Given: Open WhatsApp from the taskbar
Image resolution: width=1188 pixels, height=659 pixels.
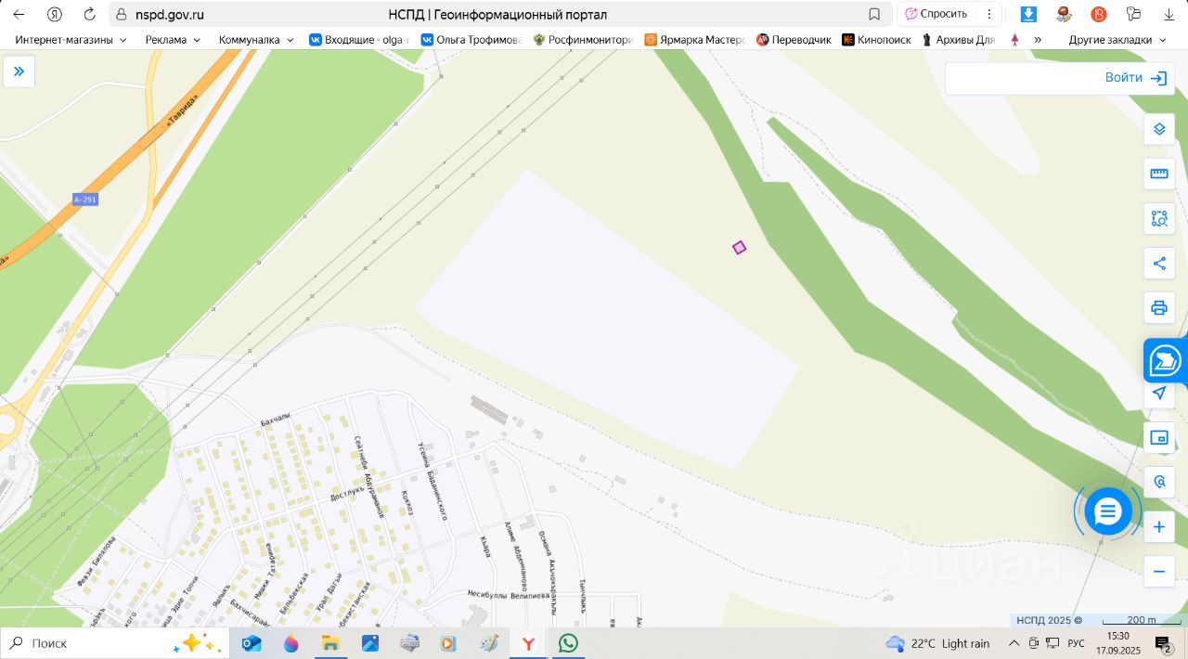Looking at the screenshot, I should (568, 643).
